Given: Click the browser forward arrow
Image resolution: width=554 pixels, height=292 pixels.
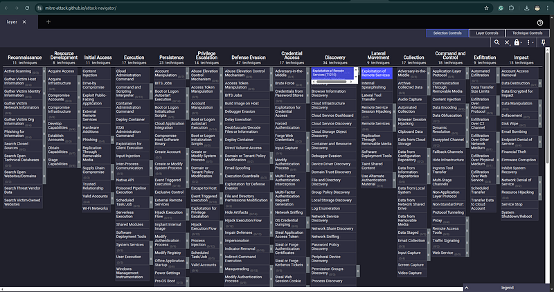Looking at the screenshot, I should tap(17, 8).
